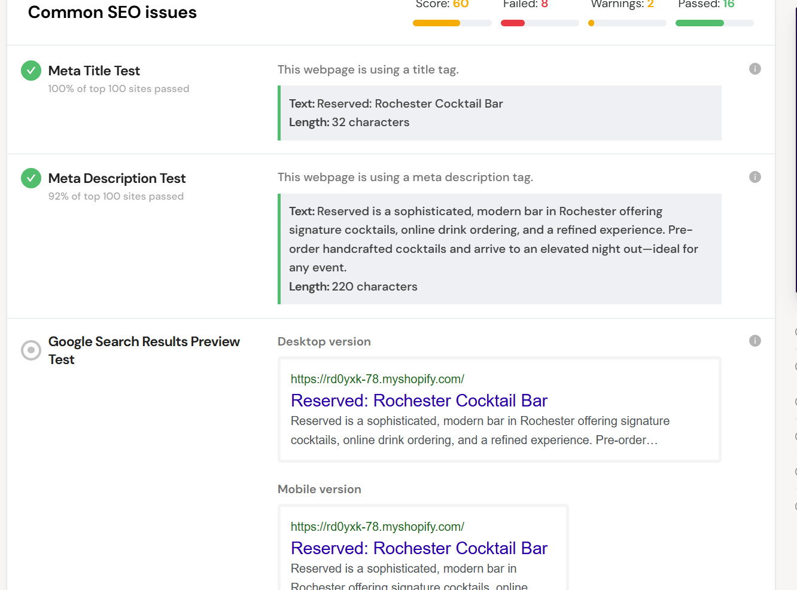Select Google Search Results Preview Test heading
The width and height of the screenshot is (797, 590).
(x=144, y=350)
